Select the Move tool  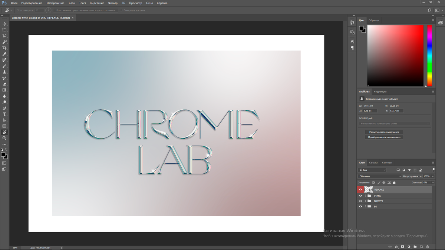[4, 24]
